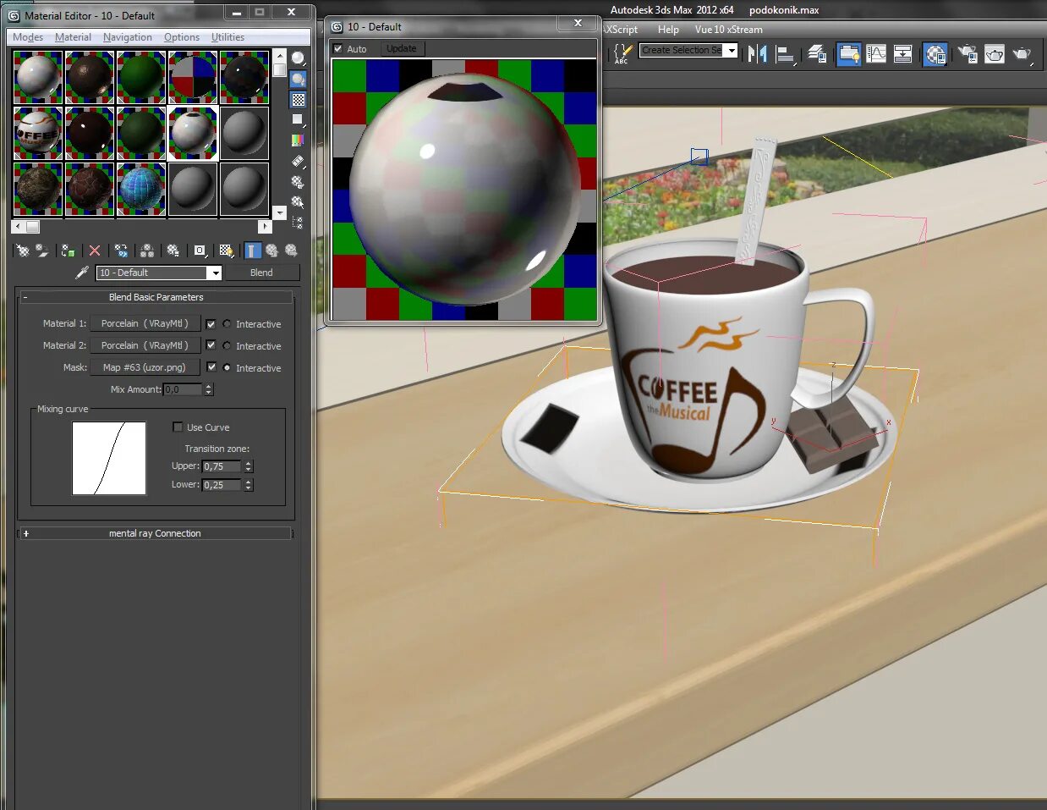Open the Modes menu
The image size is (1047, 810).
tap(28, 37)
